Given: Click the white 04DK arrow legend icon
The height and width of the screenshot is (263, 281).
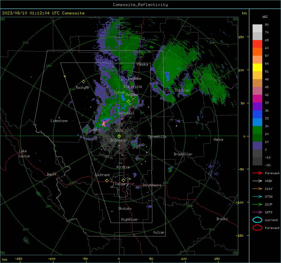Looking at the screenshot, I should [x=257, y=181].
